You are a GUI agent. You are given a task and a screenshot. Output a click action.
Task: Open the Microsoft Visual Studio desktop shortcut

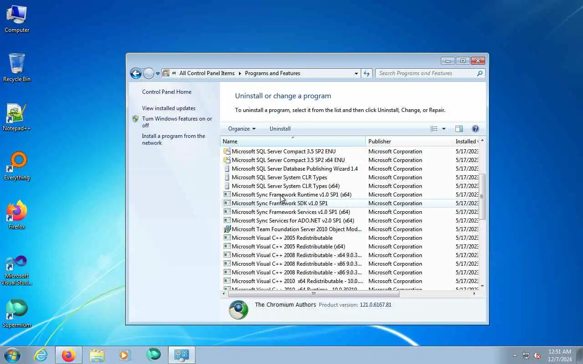[17, 270]
